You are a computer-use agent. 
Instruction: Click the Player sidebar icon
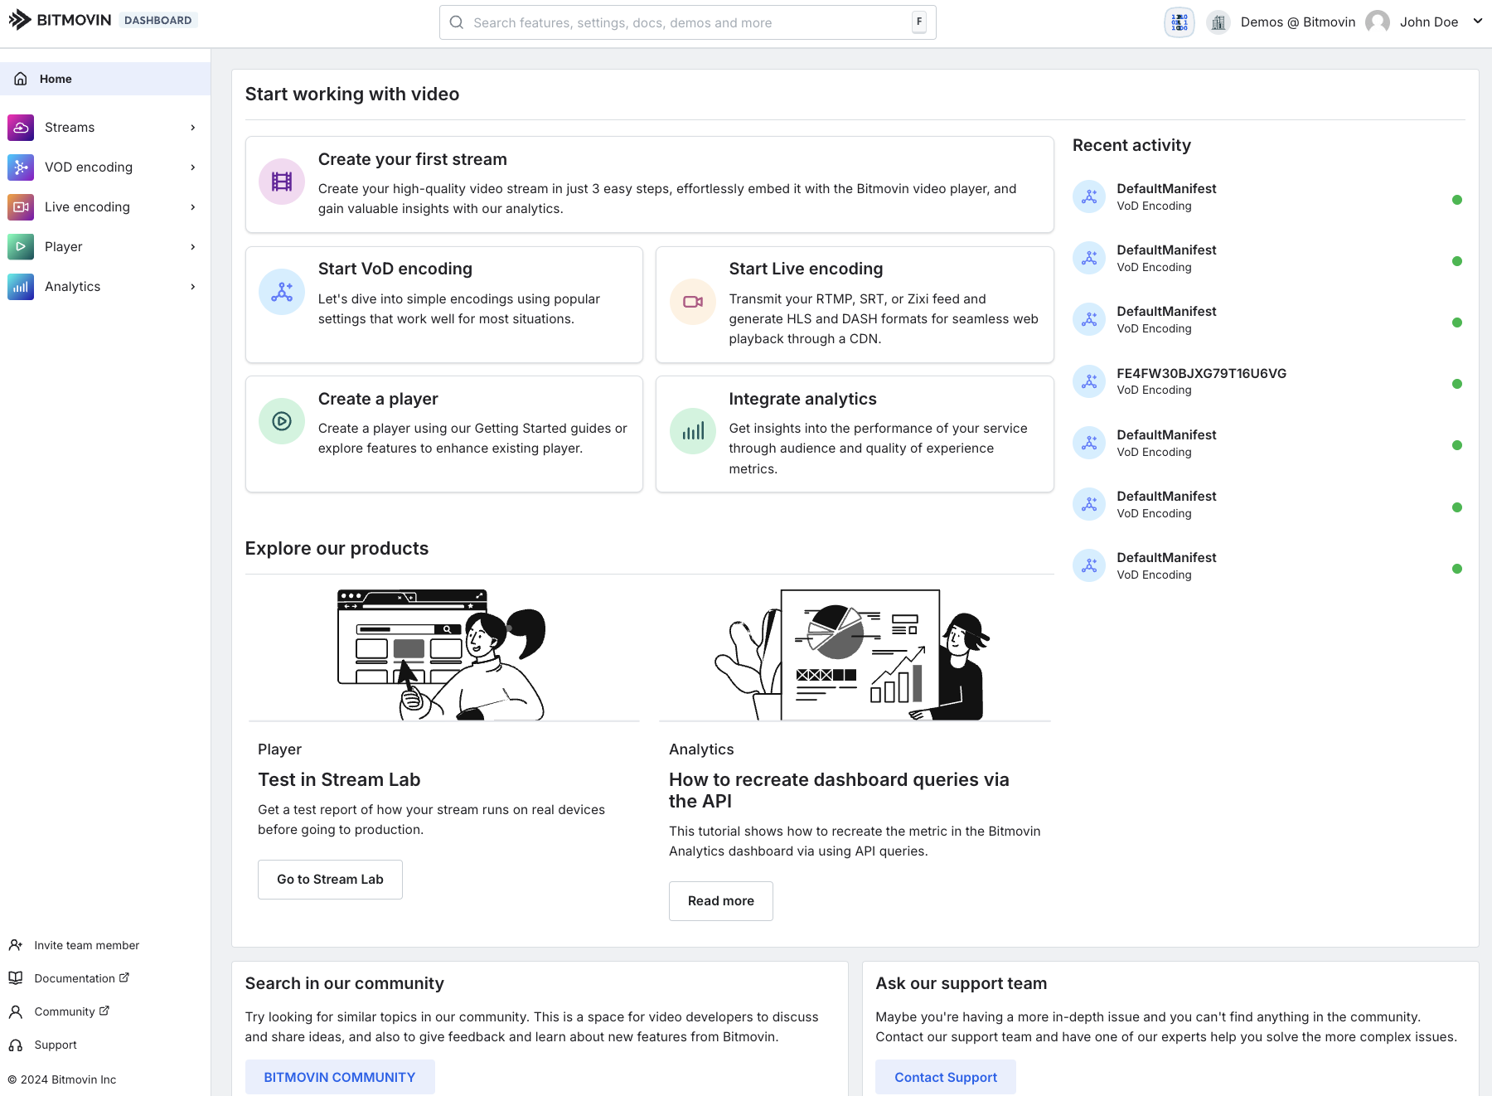21,247
